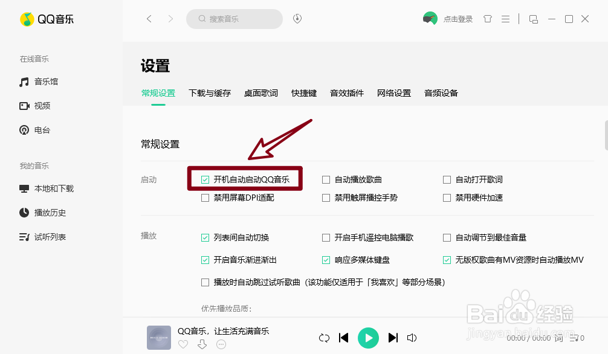608x354 pixels.
Task: Open 试听列表 in the sidebar
Action: (x=43, y=237)
